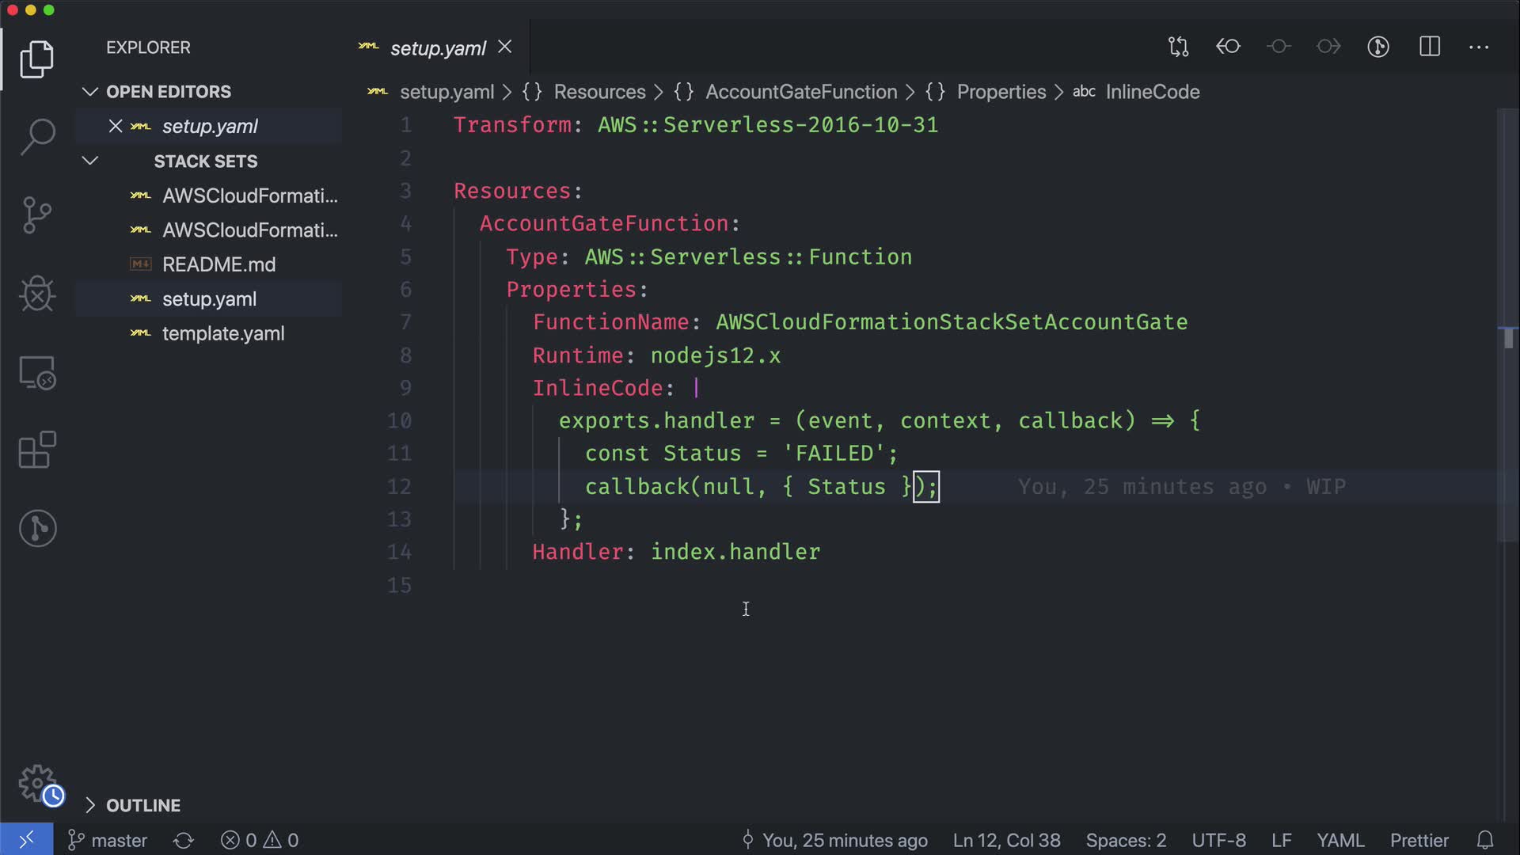1520x855 pixels.
Task: Collapse the STACK SETS folder
Action: tap(90, 161)
